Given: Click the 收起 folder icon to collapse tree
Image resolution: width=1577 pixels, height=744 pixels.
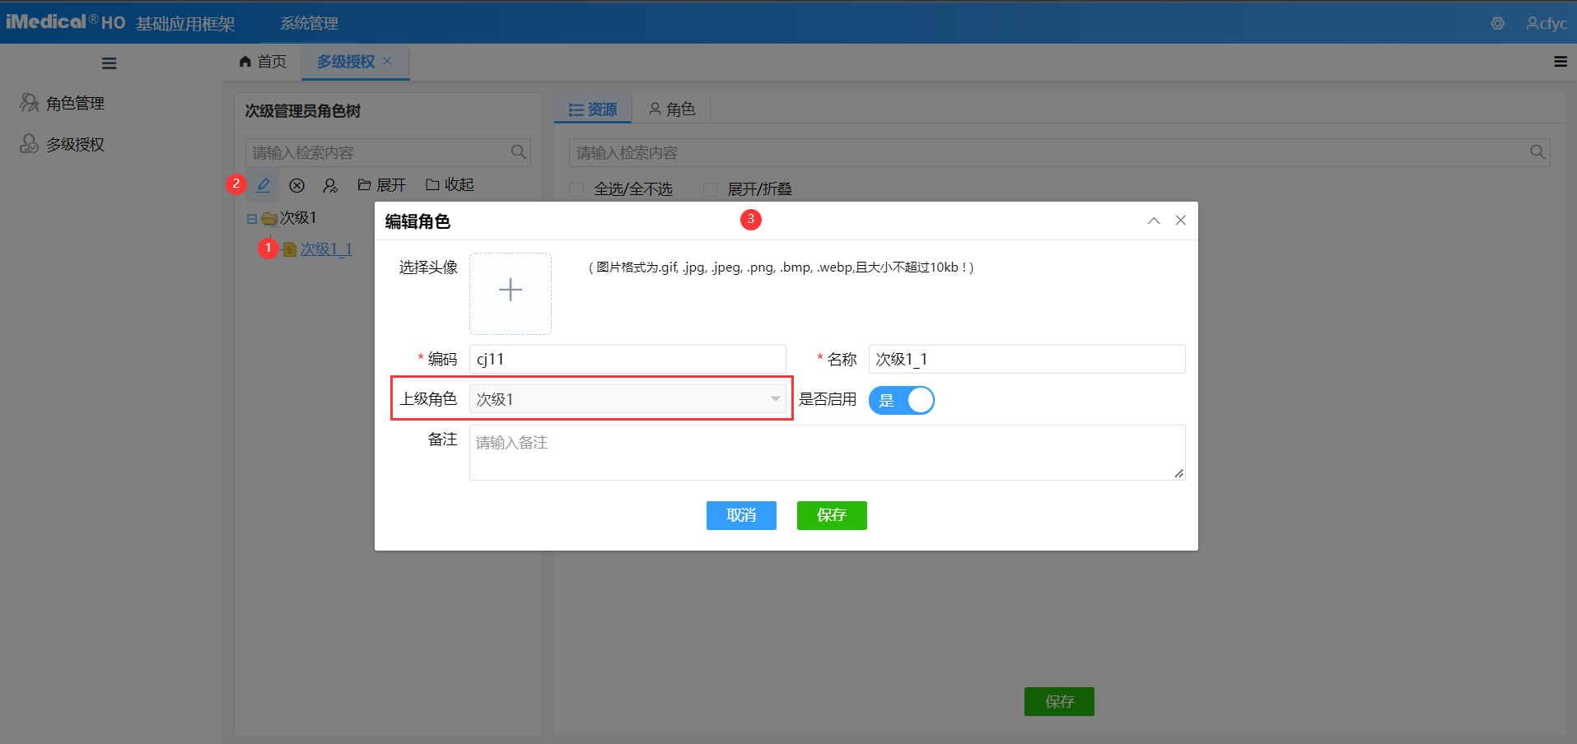Looking at the screenshot, I should coord(433,184).
